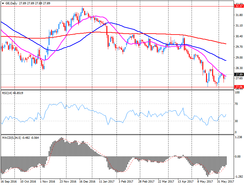Click the 10 Oct 2016 date label

point(28,182)
